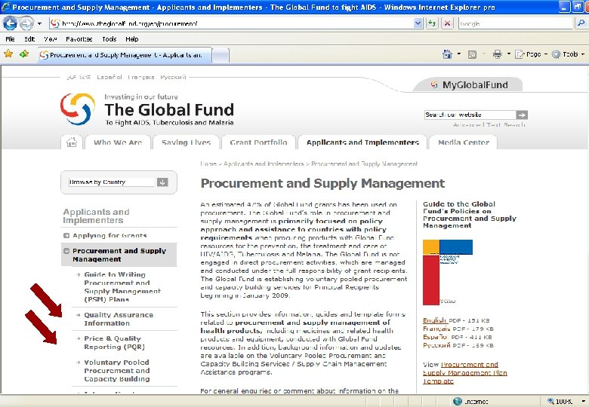Click the home icon navigation tab
589x407 pixels.
coord(72,142)
